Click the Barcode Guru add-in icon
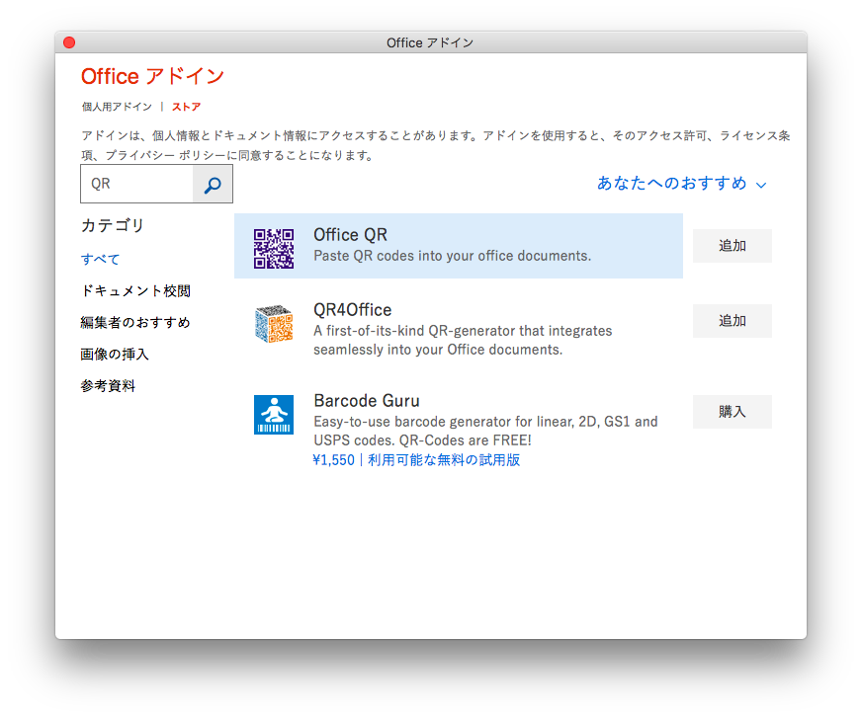The image size is (862, 718). point(273,415)
